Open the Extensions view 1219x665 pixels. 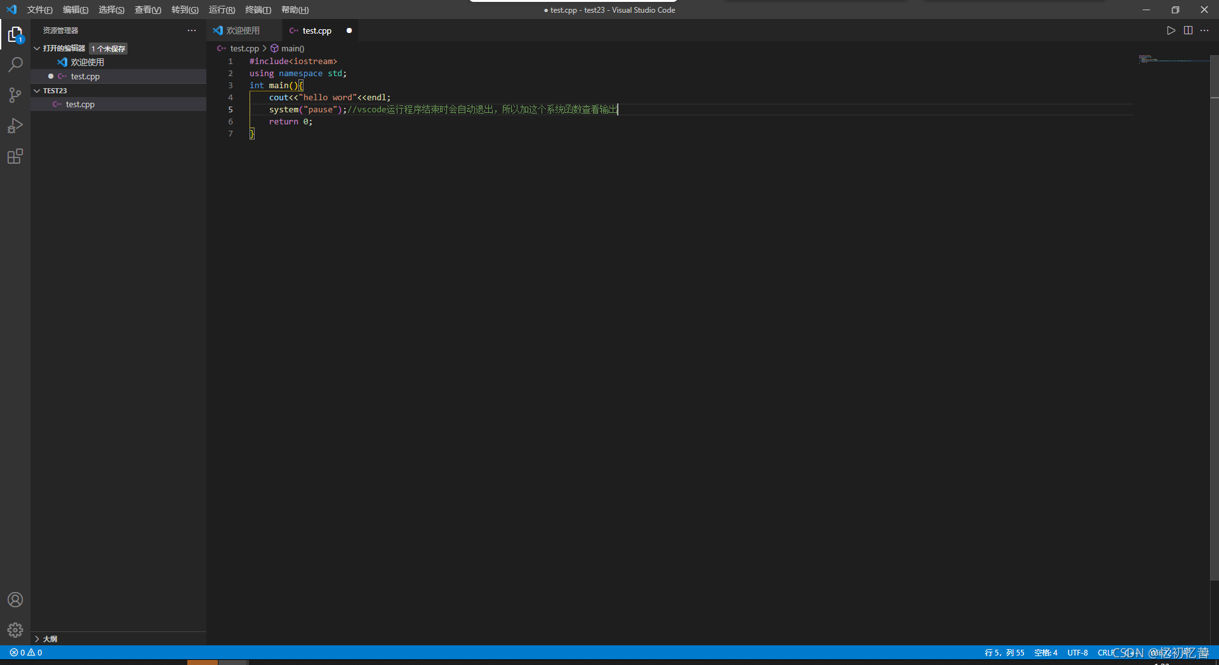point(15,156)
